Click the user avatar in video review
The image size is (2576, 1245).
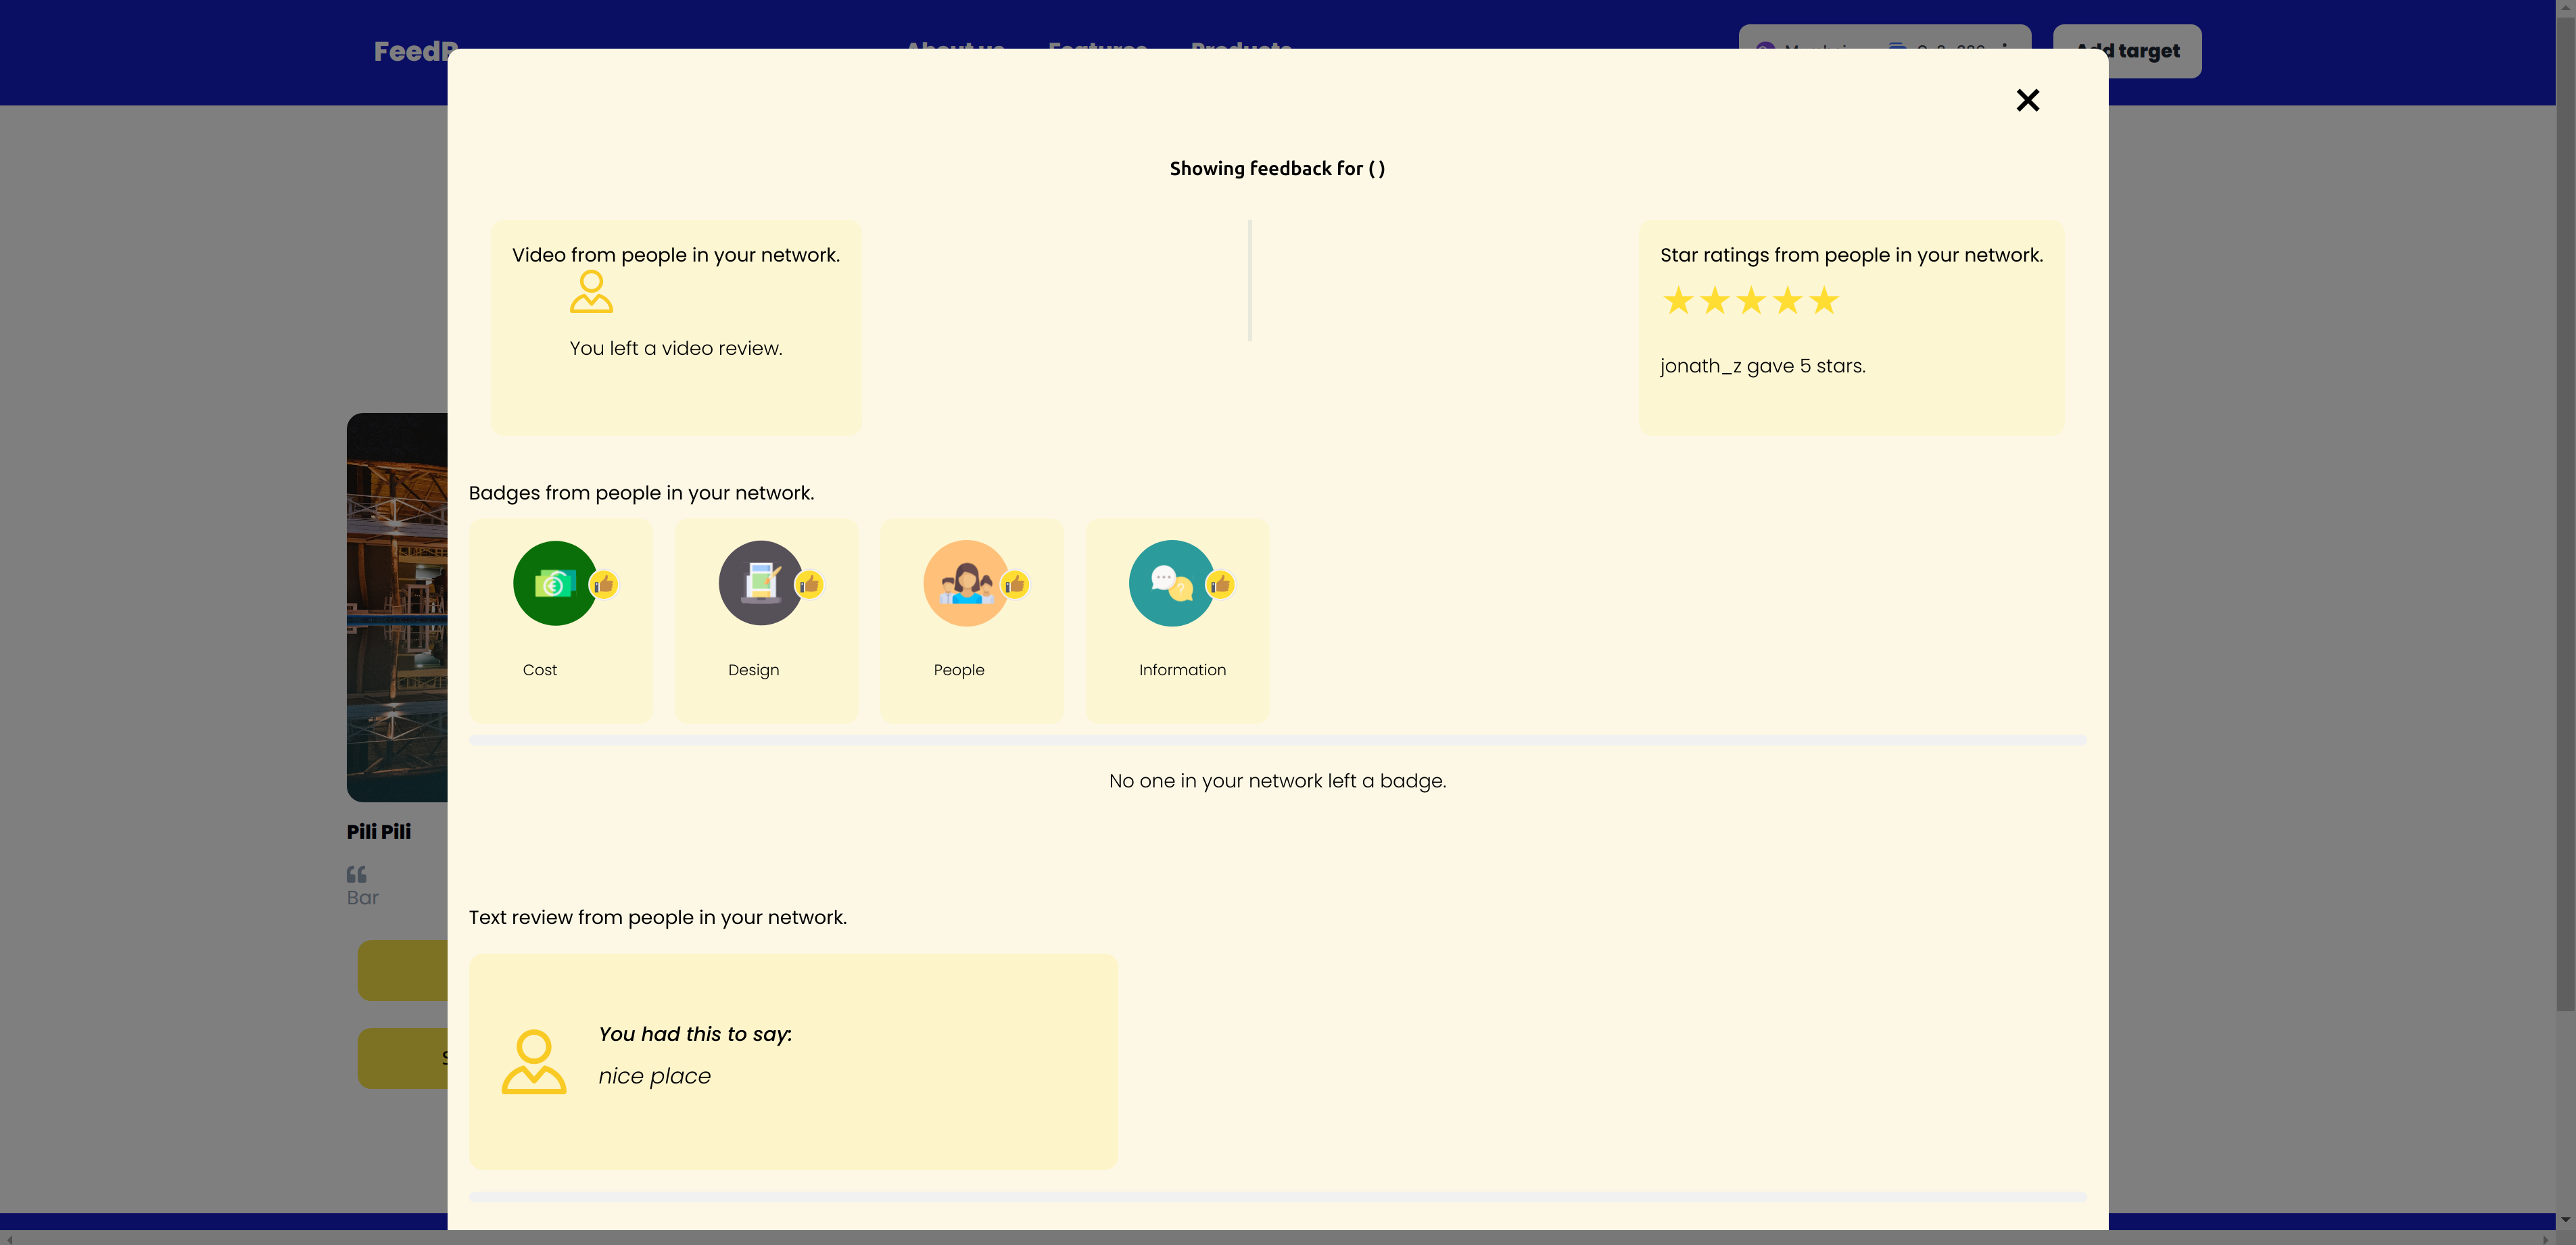tap(591, 292)
